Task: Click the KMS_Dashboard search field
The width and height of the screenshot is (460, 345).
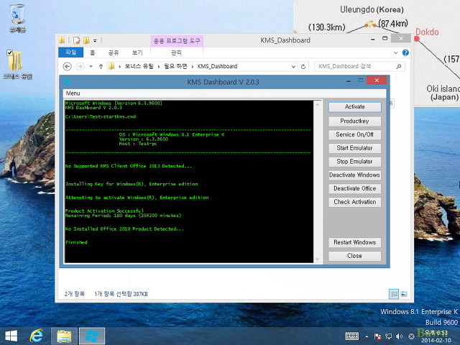Action: (355, 67)
